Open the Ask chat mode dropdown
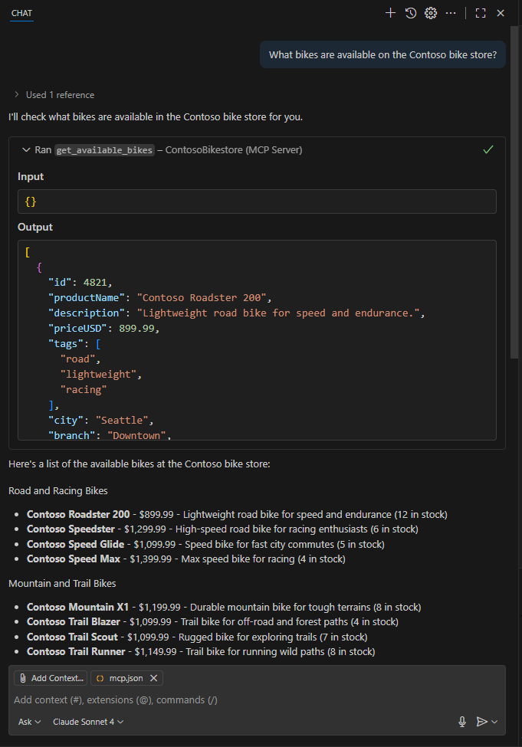 click(x=30, y=722)
